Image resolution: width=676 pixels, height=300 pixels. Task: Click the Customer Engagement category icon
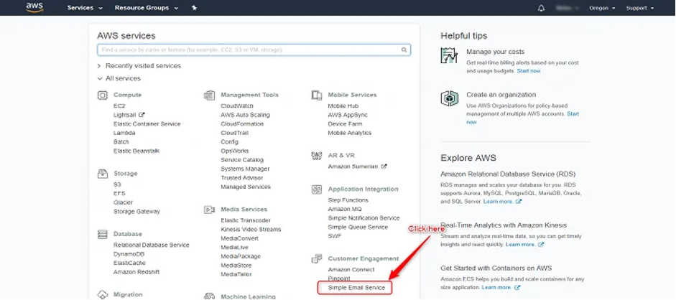pos(317,258)
